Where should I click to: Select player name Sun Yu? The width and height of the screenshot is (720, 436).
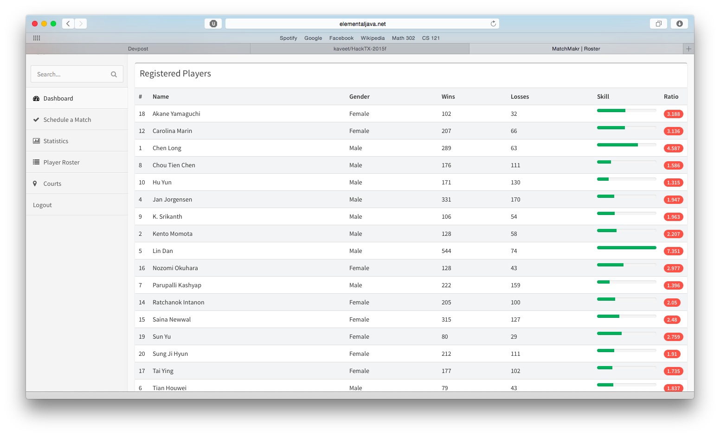coord(161,336)
